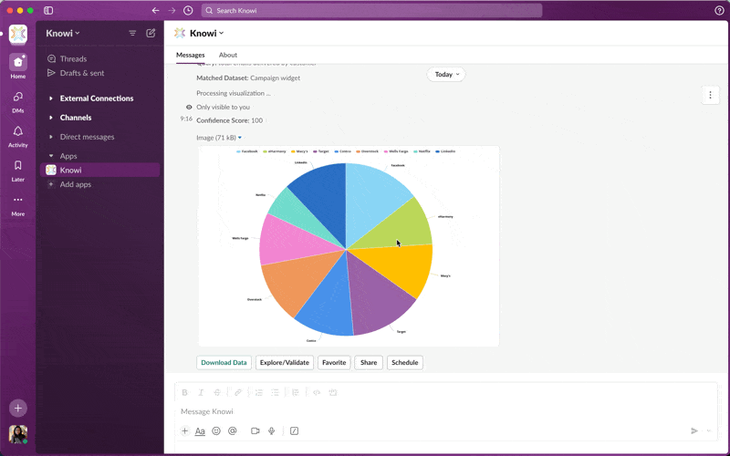The width and height of the screenshot is (730, 456).
Task: Insert a link in composer
Action: 238,392
